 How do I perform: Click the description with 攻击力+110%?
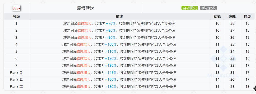pyautogui.click(x=119, y=52)
